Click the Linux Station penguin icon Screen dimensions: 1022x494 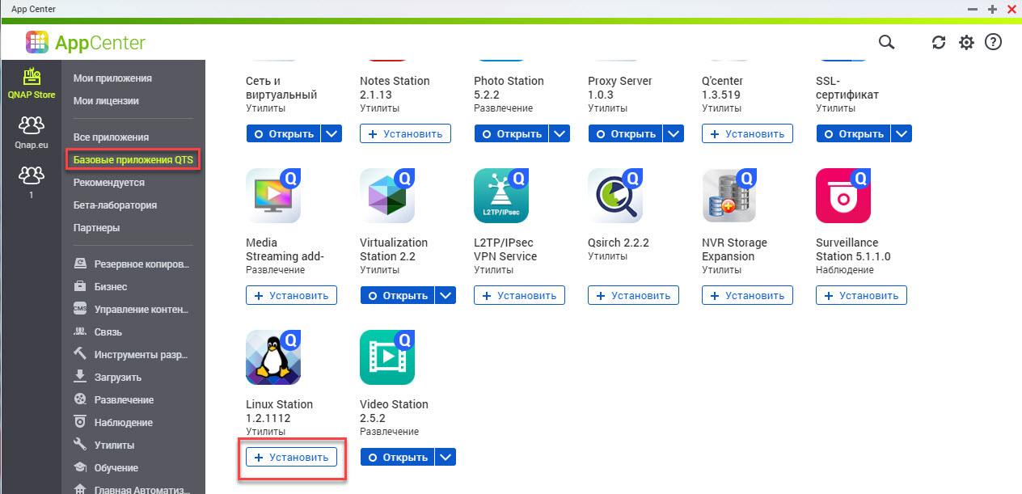tap(273, 357)
